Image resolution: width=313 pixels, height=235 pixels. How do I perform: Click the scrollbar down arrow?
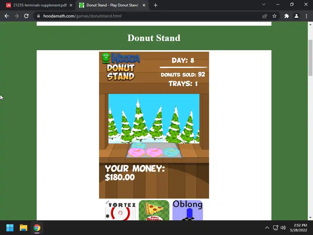click(310, 218)
